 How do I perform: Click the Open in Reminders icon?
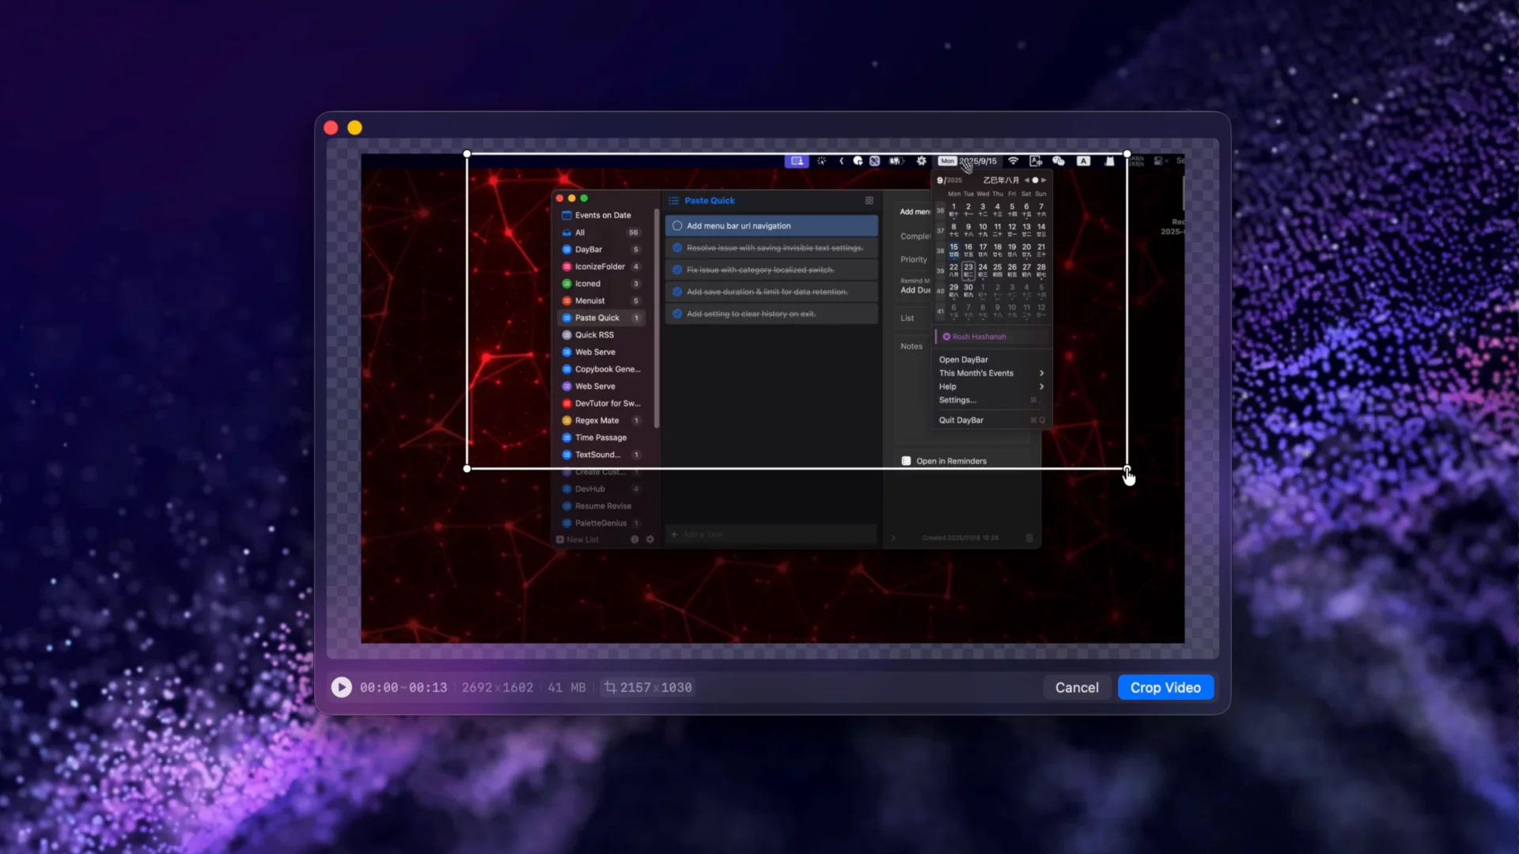click(906, 461)
